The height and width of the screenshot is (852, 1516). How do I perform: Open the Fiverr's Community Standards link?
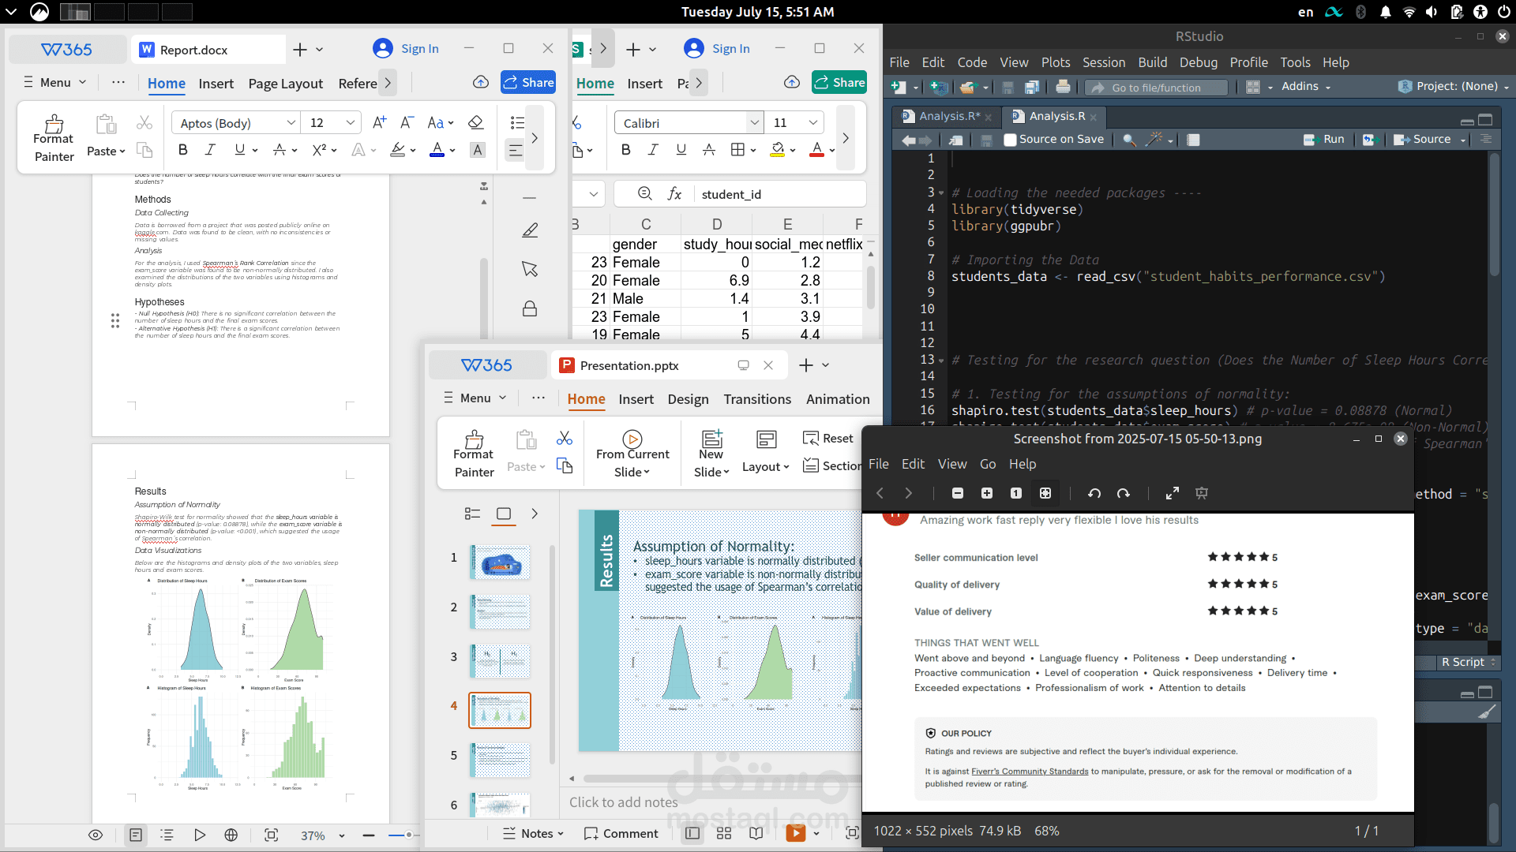coord(1029,772)
